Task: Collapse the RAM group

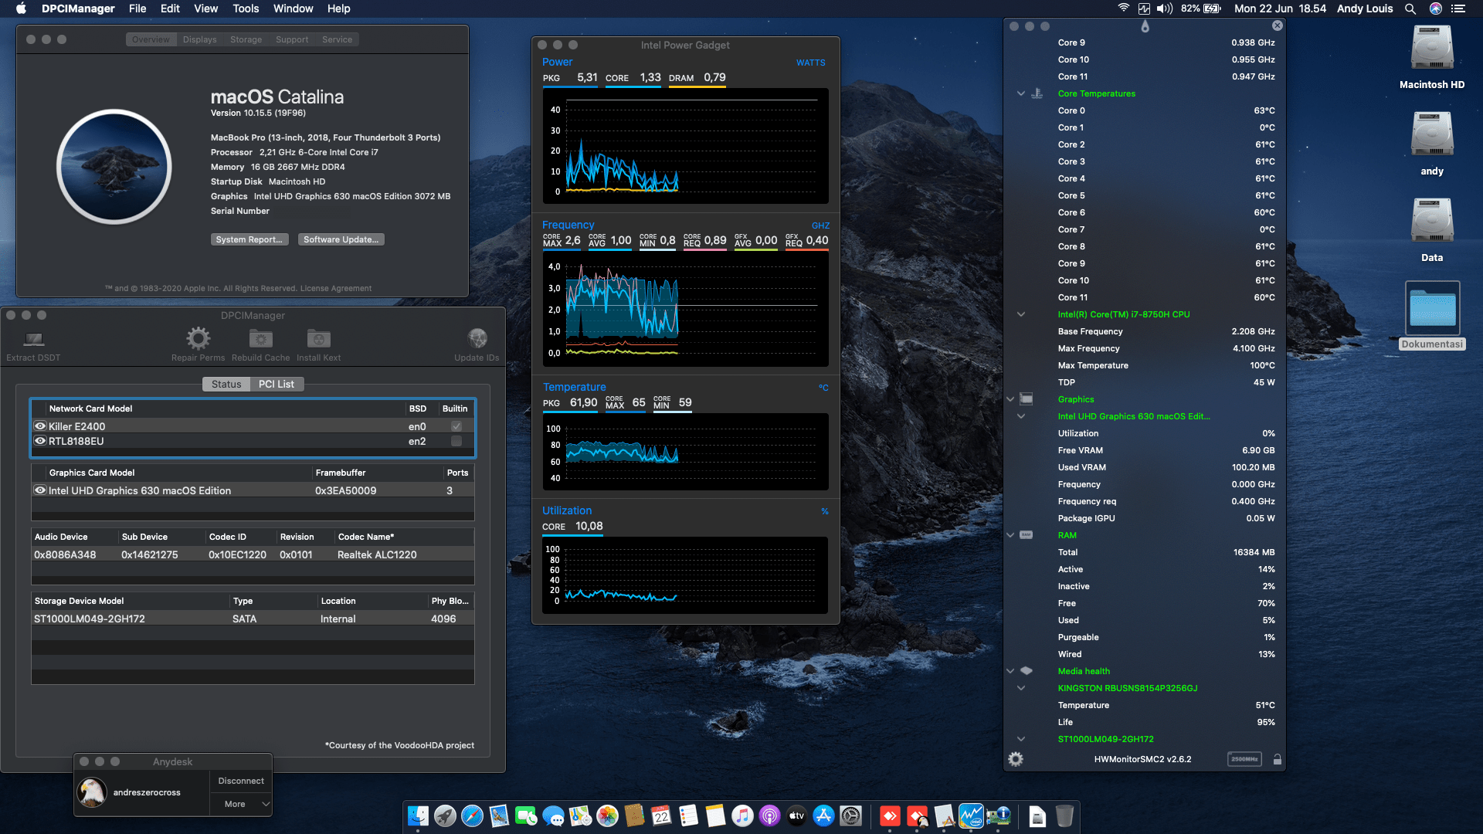Action: tap(1010, 535)
